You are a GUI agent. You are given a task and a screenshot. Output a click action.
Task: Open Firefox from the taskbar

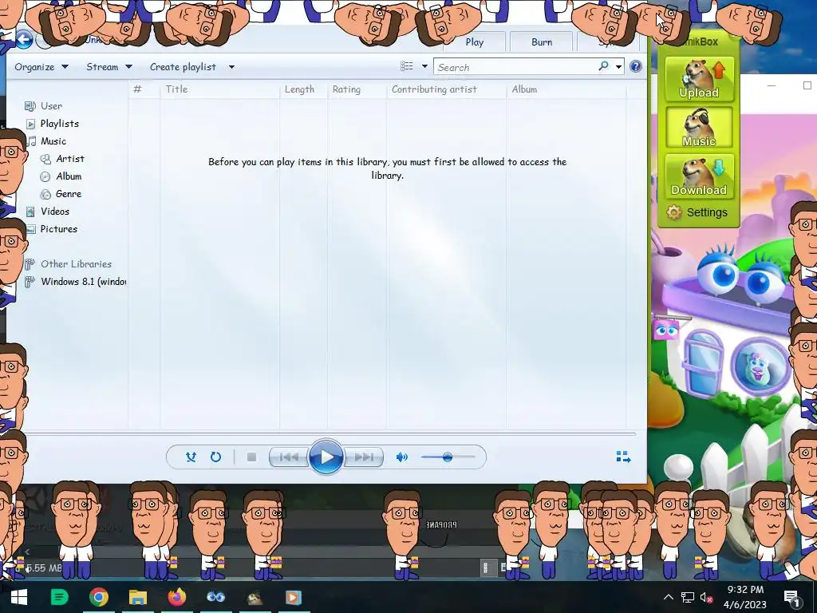176,597
